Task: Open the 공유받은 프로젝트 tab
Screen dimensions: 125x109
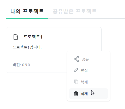Action: [74, 11]
